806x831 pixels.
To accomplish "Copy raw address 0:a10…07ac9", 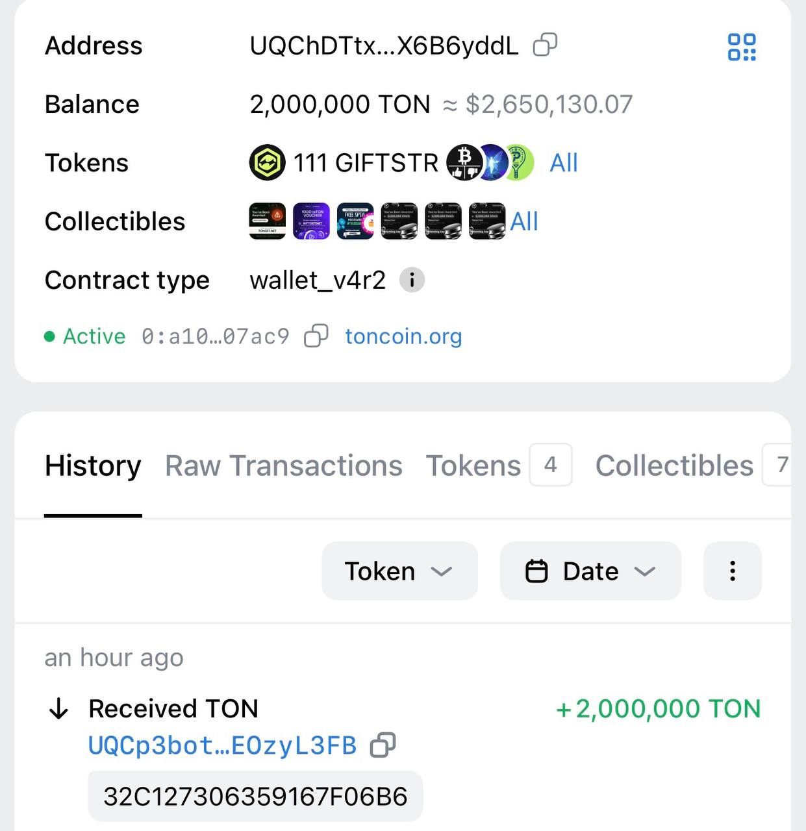I will [x=316, y=336].
